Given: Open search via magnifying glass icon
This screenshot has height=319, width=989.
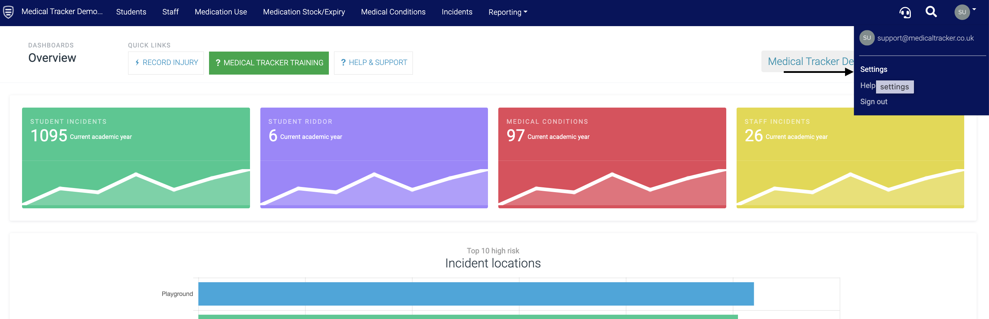Looking at the screenshot, I should (x=931, y=12).
